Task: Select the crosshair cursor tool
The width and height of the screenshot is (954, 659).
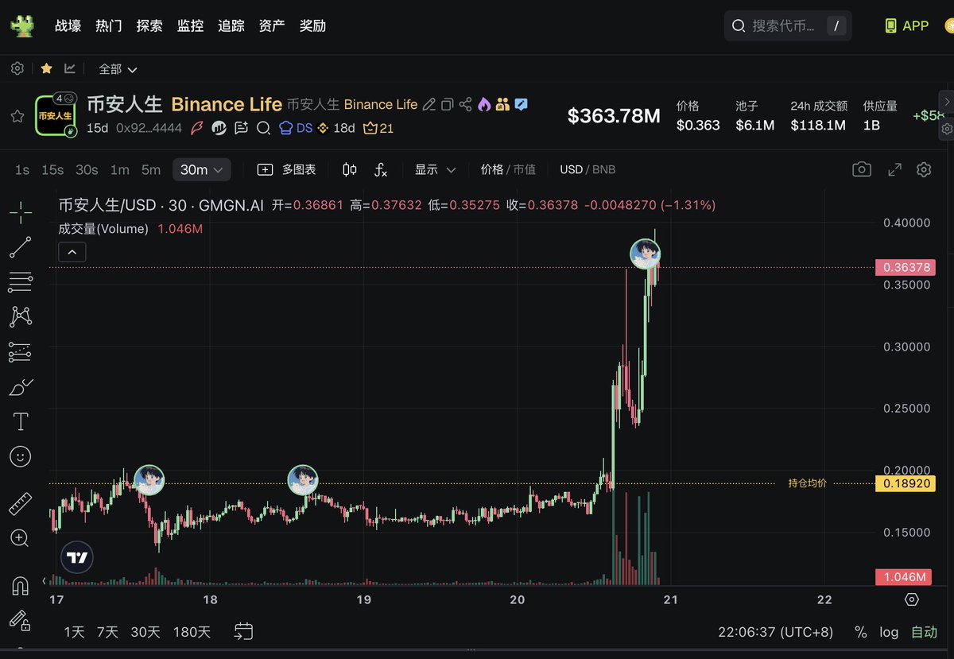Action: [x=21, y=211]
